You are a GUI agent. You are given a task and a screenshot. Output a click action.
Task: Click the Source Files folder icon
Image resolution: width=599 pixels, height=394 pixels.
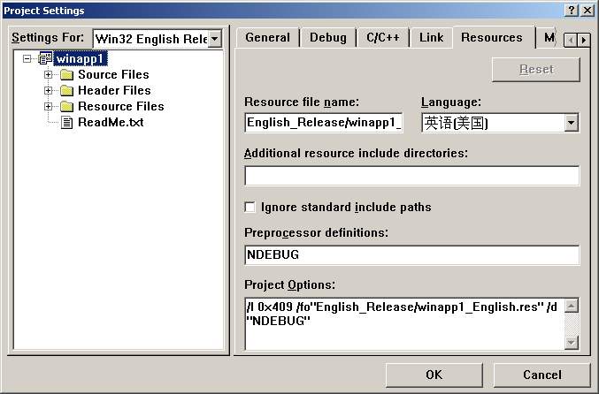point(67,75)
